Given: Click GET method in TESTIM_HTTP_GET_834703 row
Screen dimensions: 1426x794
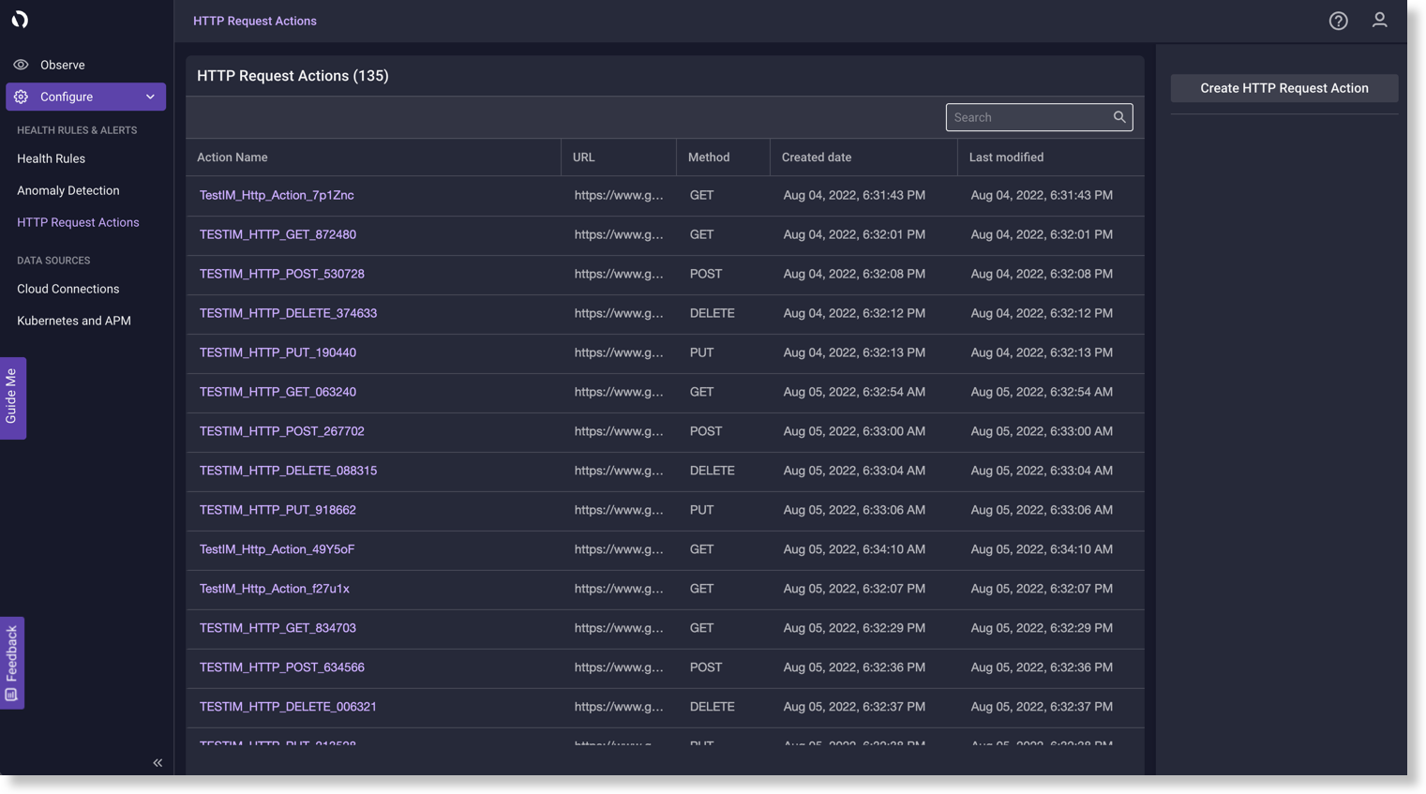Looking at the screenshot, I should (x=701, y=628).
